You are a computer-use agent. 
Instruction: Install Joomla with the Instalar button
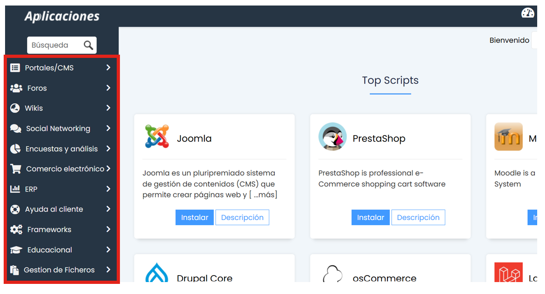pos(195,218)
